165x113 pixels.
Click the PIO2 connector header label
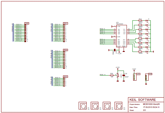66,50
